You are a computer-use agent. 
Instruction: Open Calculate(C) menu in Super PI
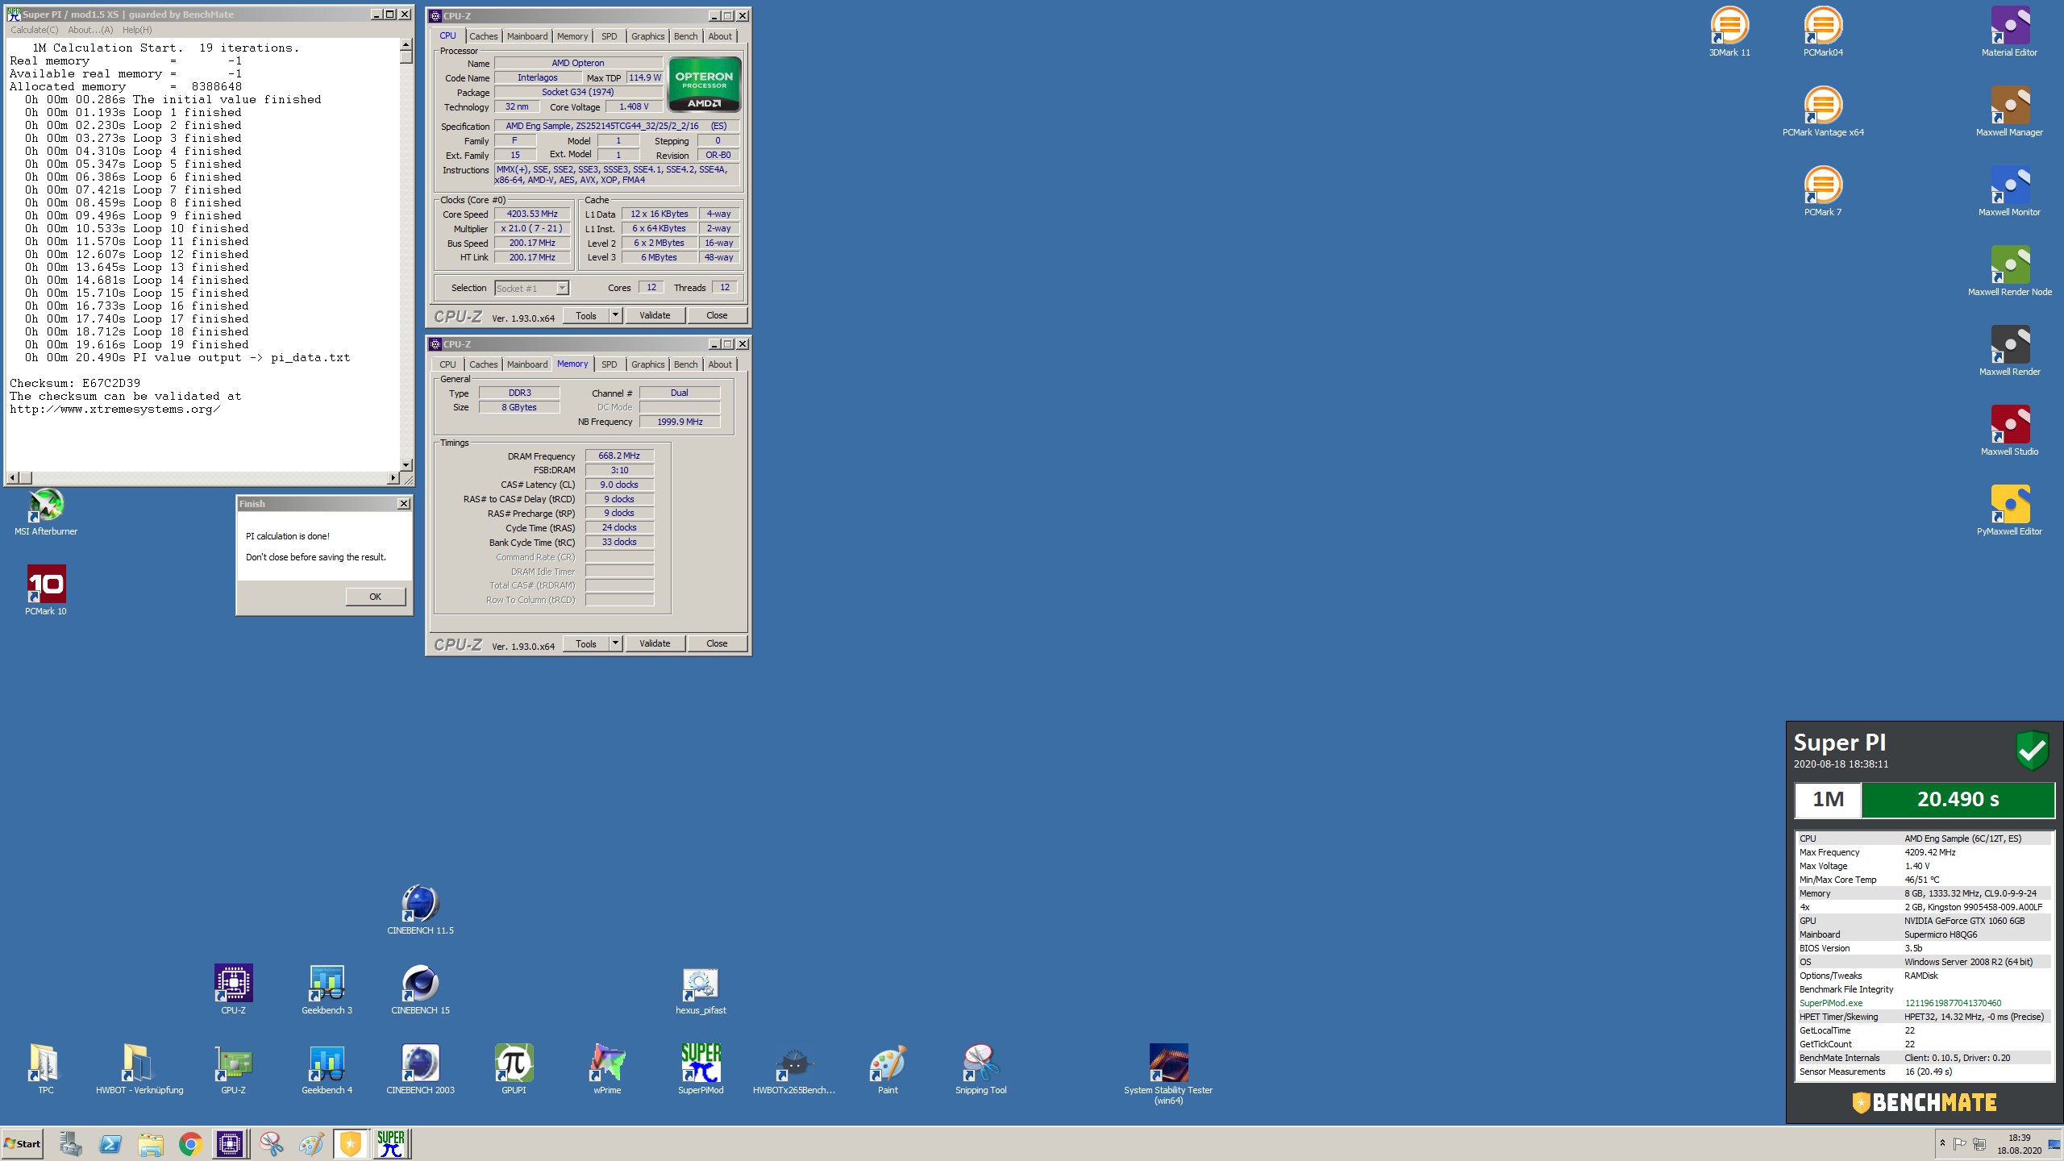35,30
